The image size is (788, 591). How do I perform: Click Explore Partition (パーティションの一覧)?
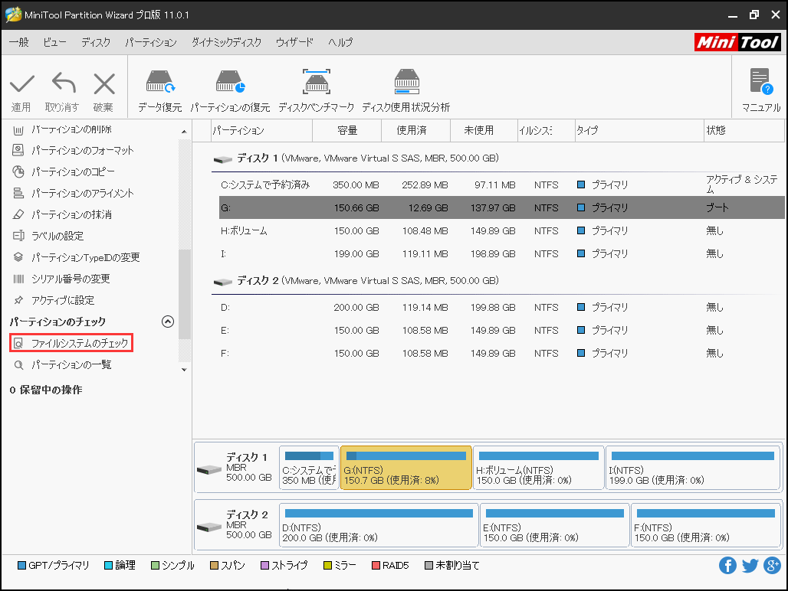pos(62,364)
